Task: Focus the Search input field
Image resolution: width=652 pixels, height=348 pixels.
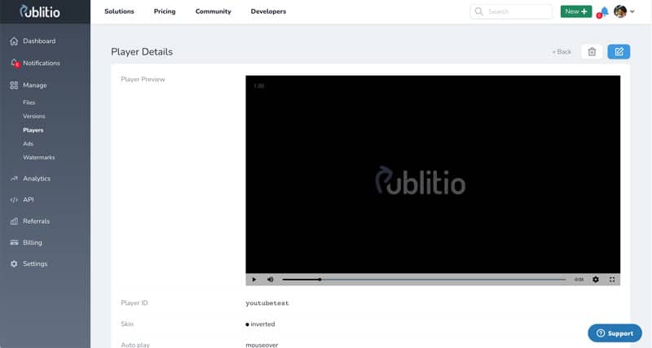Action: (x=511, y=11)
